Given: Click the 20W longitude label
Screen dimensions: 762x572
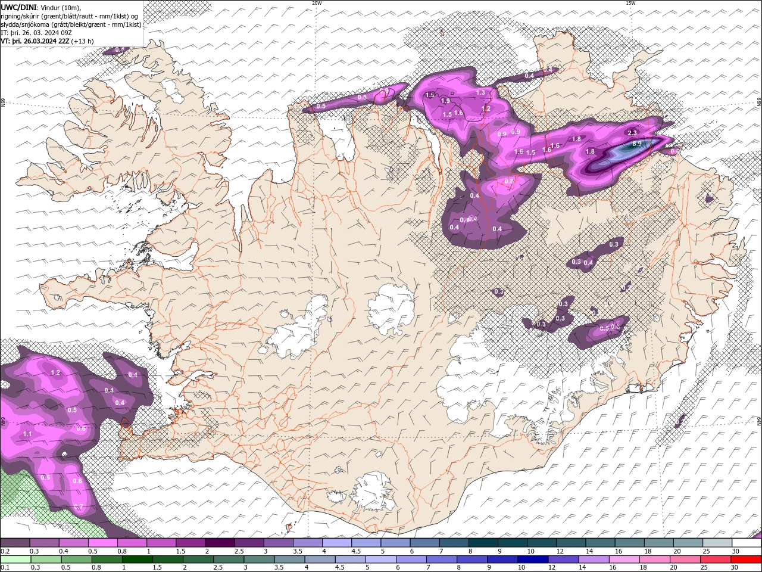Looking at the screenshot, I should [x=317, y=3].
